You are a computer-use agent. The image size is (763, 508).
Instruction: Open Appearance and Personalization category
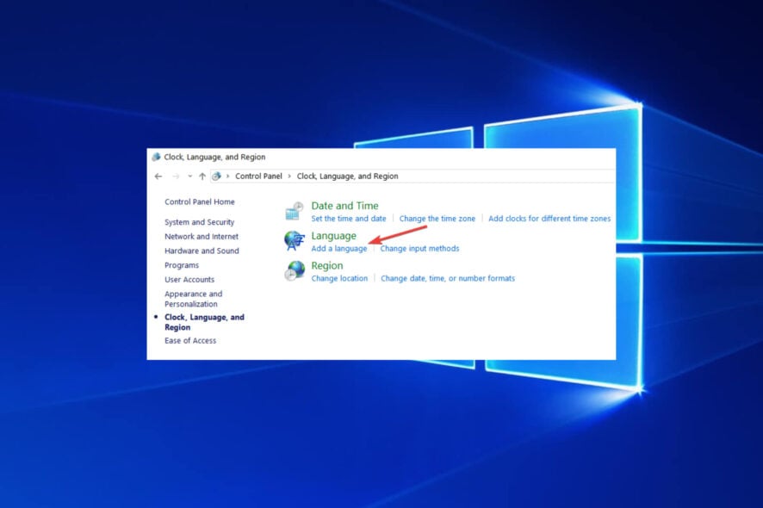pyautogui.click(x=193, y=299)
